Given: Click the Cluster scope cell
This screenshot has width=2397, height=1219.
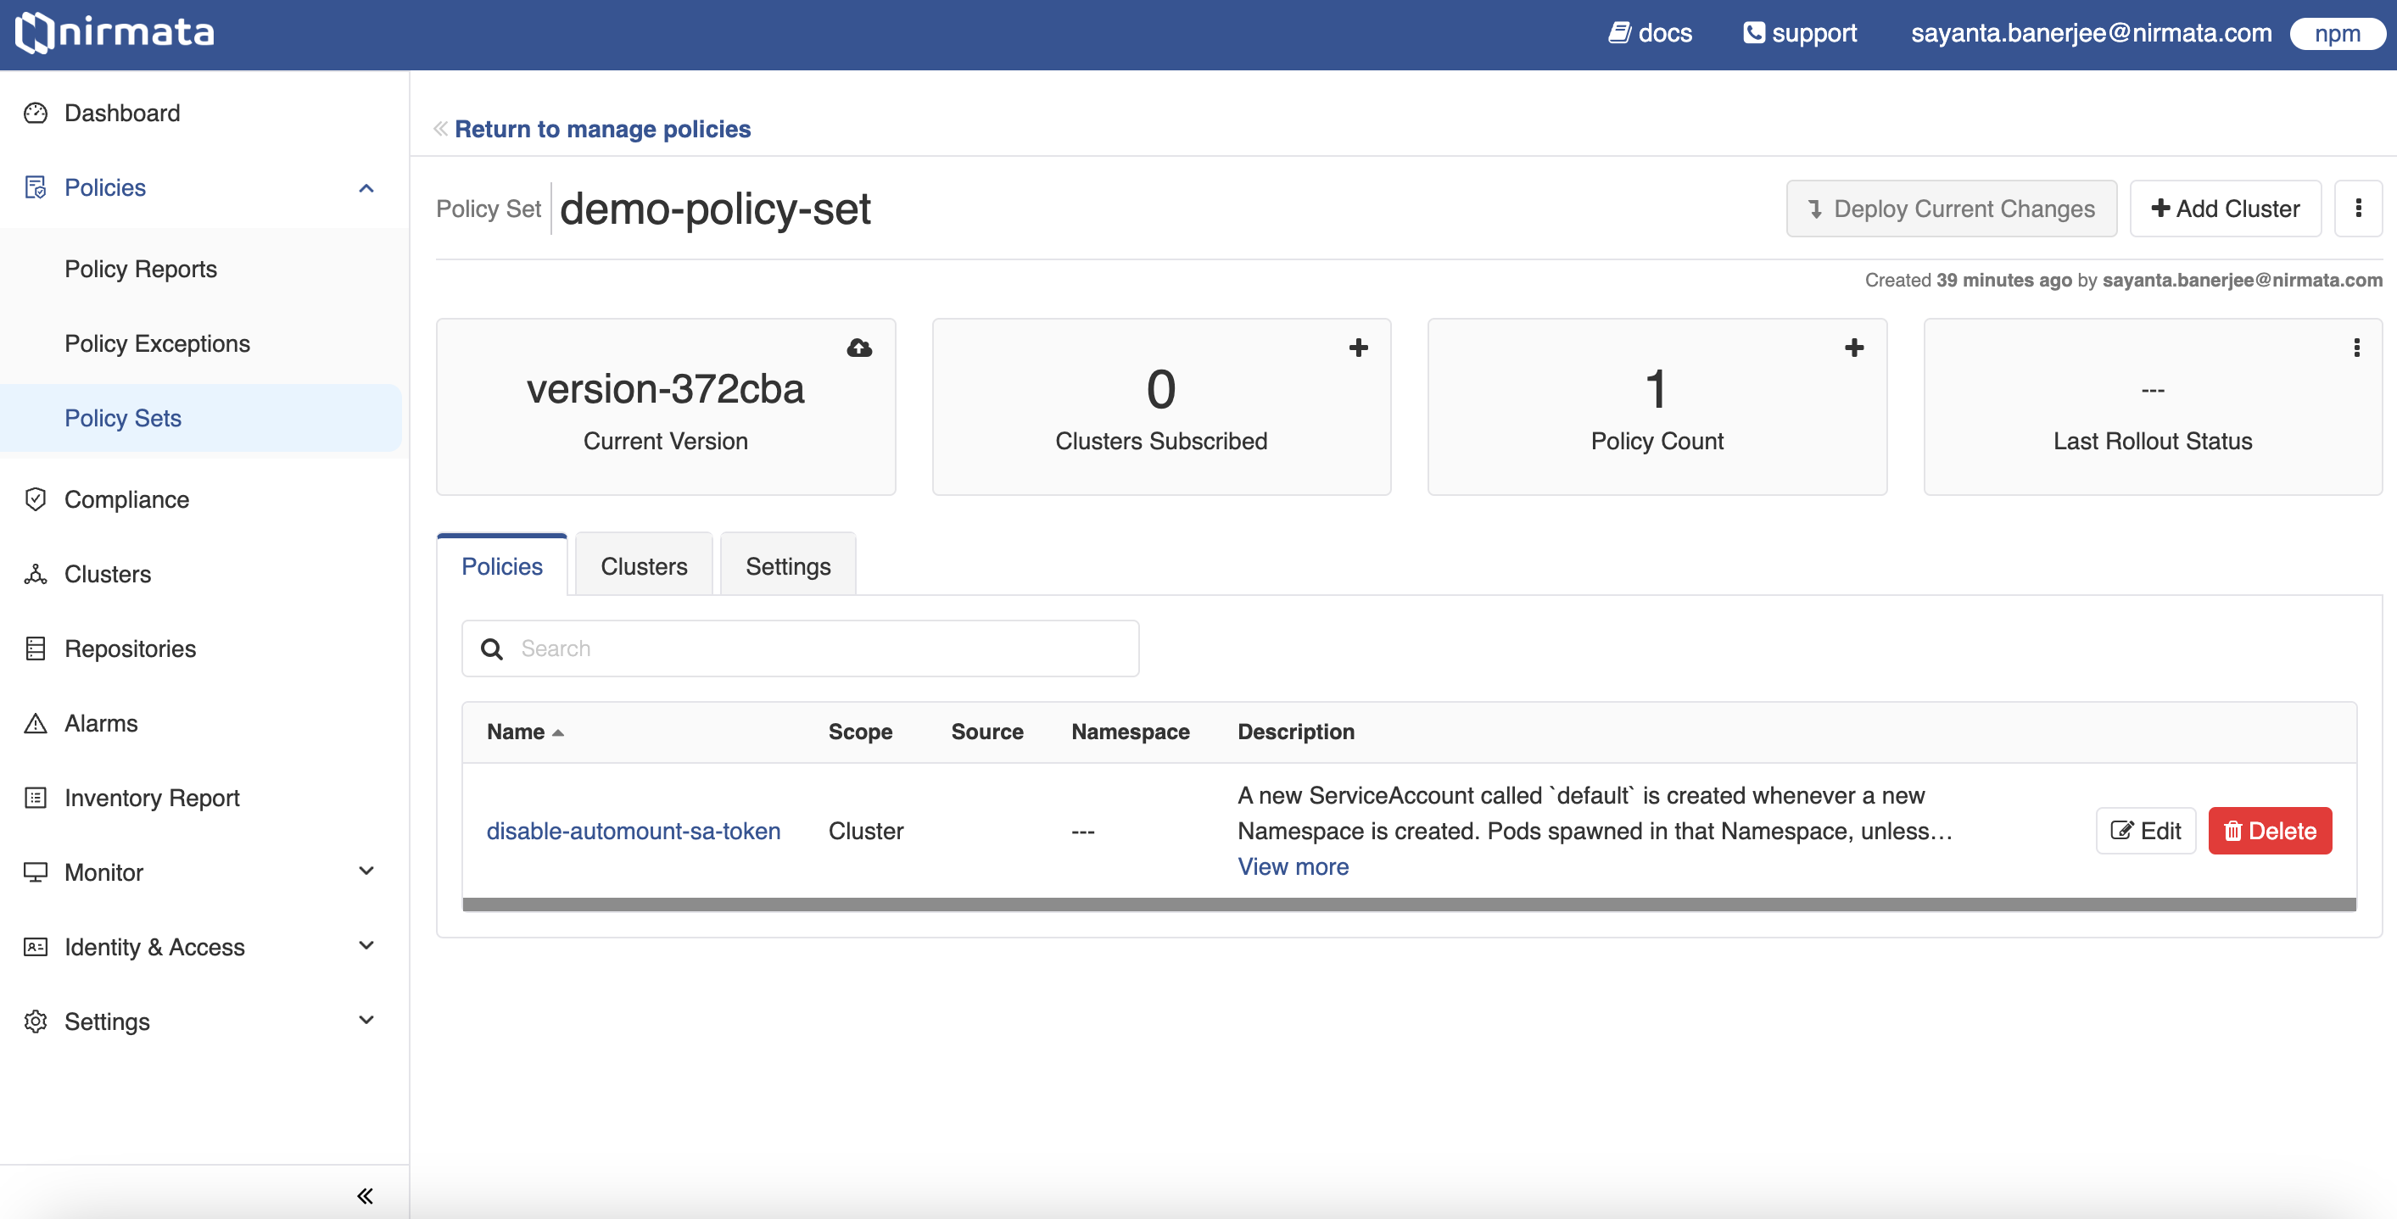Looking at the screenshot, I should (865, 831).
